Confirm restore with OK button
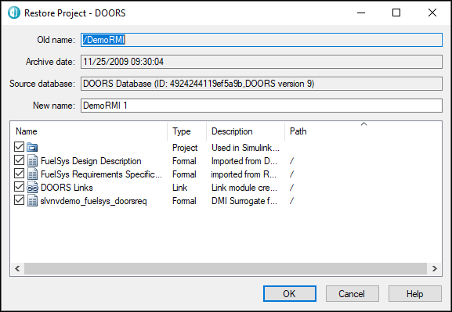 [289, 293]
